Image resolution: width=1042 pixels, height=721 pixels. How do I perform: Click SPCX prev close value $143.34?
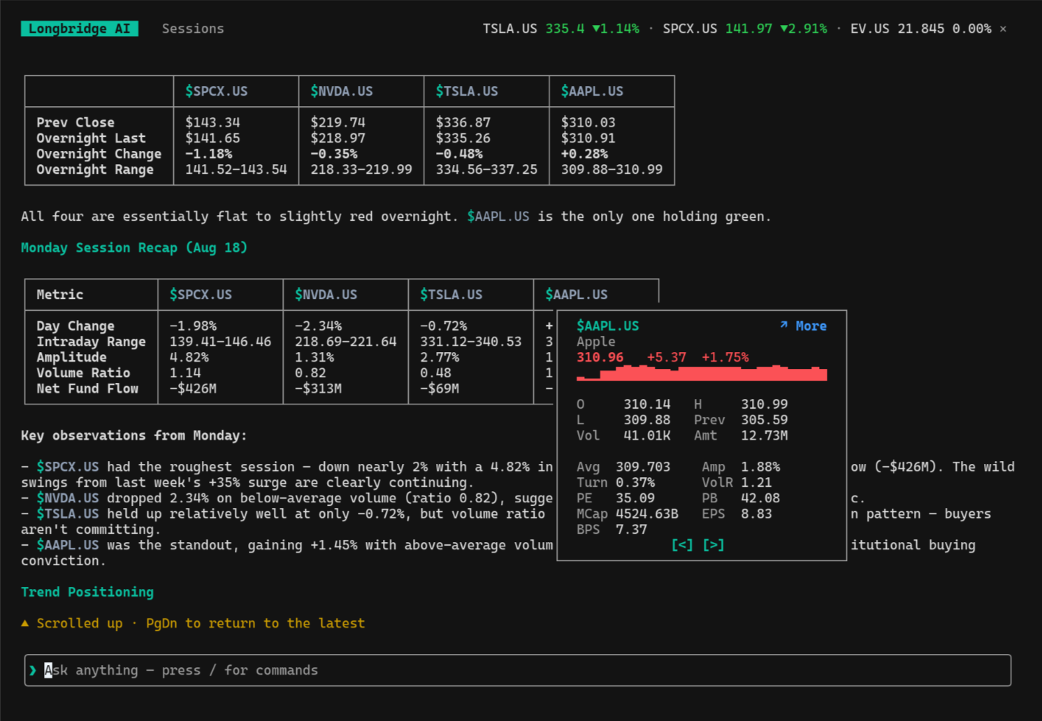[x=212, y=122]
